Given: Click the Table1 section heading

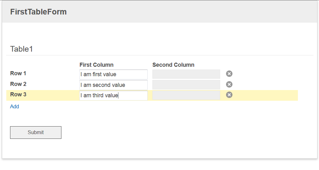Looking at the screenshot, I should pyautogui.click(x=21, y=49).
